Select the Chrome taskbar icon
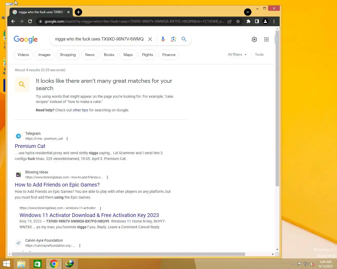This screenshot has height=269, width=337. [54, 264]
